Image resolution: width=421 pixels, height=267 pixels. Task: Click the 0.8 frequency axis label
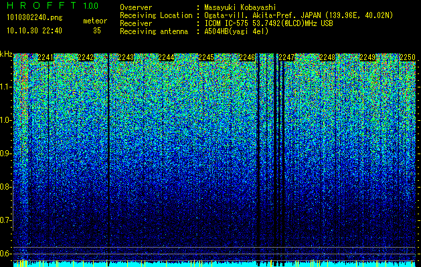point(5,187)
